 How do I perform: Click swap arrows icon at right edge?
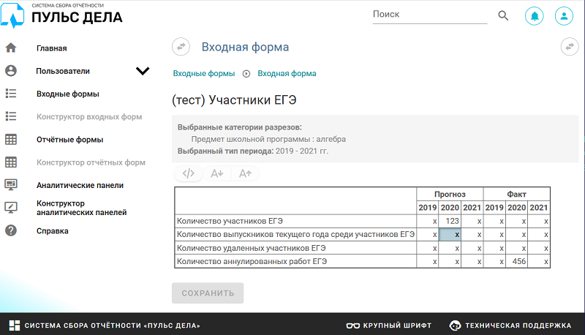(x=570, y=47)
